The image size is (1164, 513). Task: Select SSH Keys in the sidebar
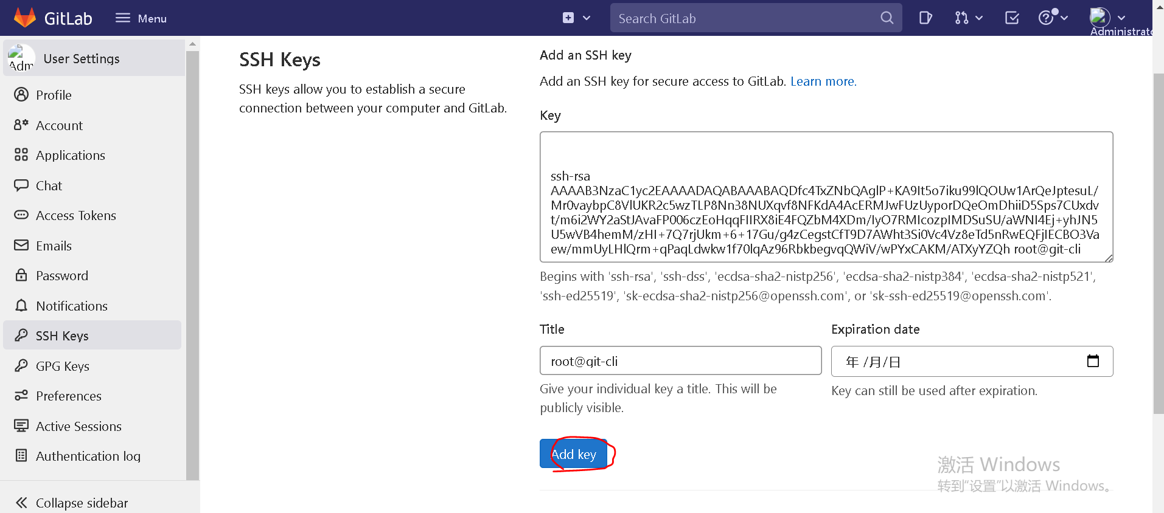[x=92, y=336]
